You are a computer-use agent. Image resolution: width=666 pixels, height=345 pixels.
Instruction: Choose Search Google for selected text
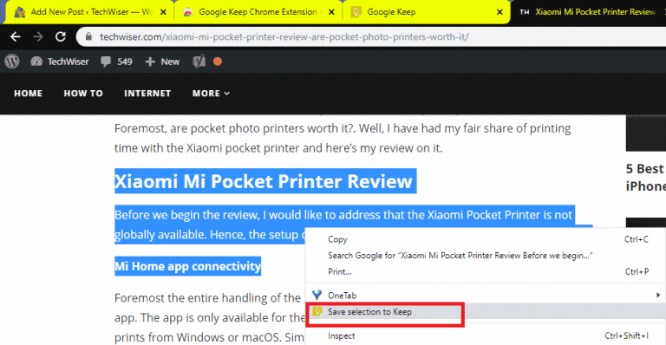tap(486, 256)
